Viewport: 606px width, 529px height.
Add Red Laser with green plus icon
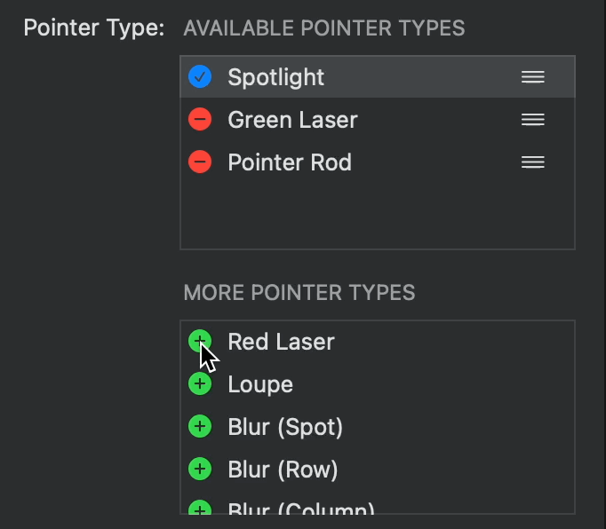tap(200, 341)
